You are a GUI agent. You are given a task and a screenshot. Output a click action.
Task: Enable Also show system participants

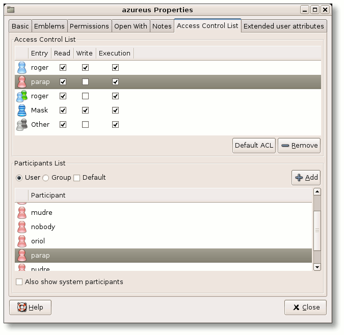click(x=19, y=282)
